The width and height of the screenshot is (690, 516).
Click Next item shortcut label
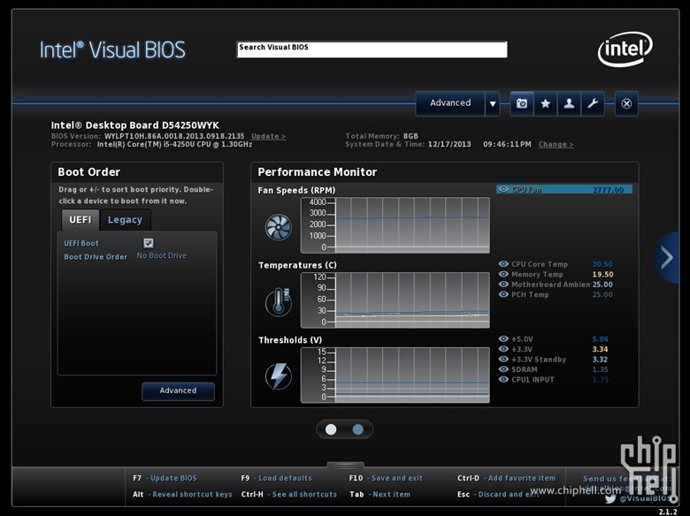click(x=391, y=495)
